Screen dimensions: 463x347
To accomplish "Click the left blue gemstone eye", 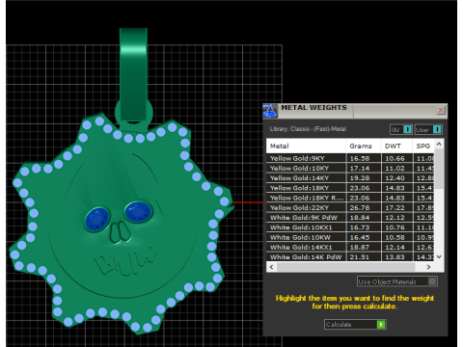I will [97, 219].
